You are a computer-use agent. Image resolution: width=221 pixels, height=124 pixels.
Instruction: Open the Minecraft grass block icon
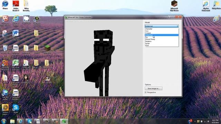tap(47, 49)
